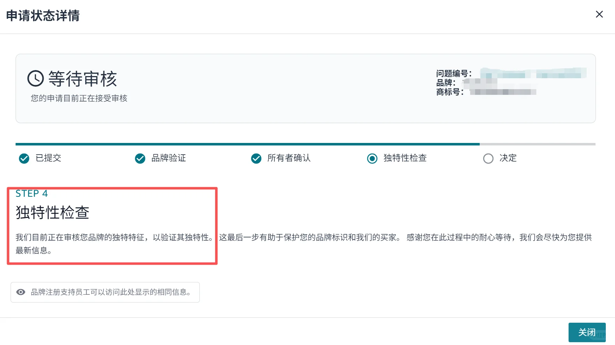Close the dialog with the X icon

(x=599, y=14)
